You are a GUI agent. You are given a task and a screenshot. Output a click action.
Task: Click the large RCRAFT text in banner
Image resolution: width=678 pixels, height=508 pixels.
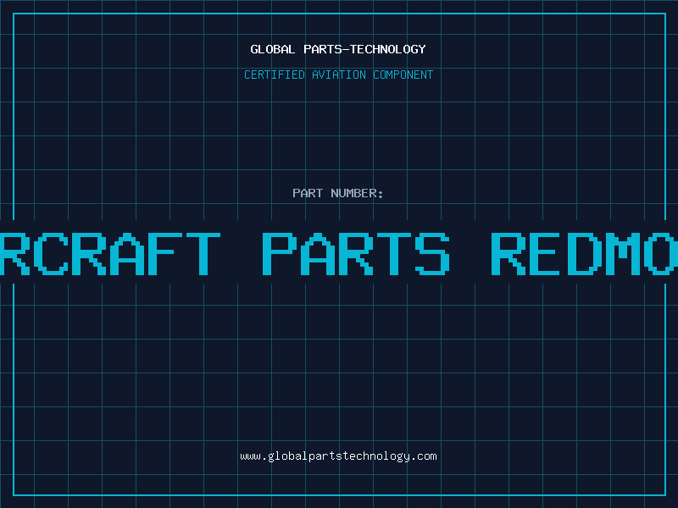[x=110, y=254]
